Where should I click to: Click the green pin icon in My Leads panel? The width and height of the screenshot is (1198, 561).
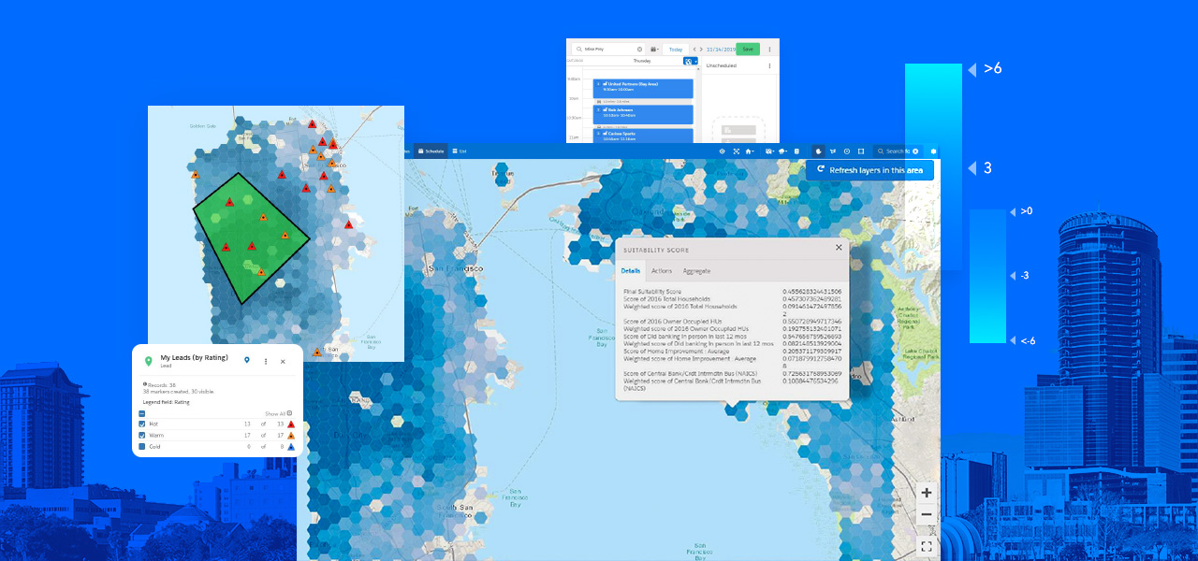148,361
